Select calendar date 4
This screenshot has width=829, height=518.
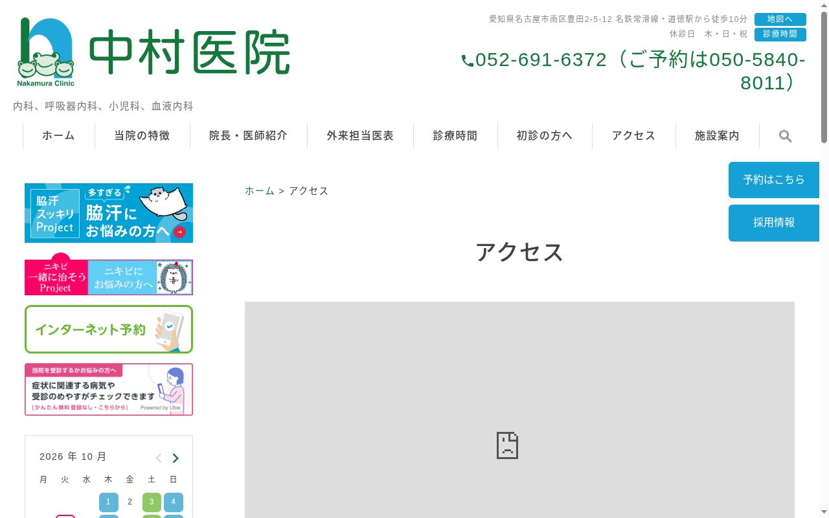click(174, 502)
